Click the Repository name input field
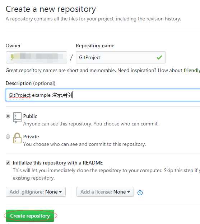The image size is (200, 224). click(121, 57)
